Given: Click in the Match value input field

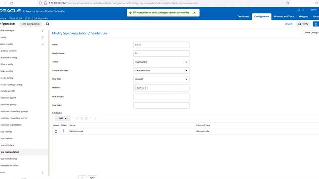Looking at the screenshot, I should pos(161,97).
